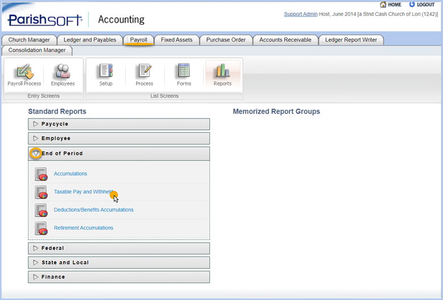Open the Process list screen icon
443x300 pixels.
144,70
